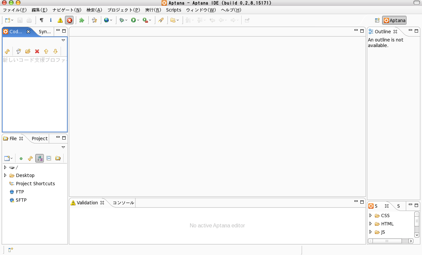
Task: Click the open folder icon in main toolbar
Action: coord(173,20)
